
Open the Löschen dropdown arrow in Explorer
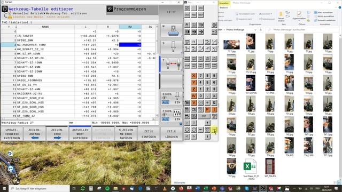pos(271,14)
